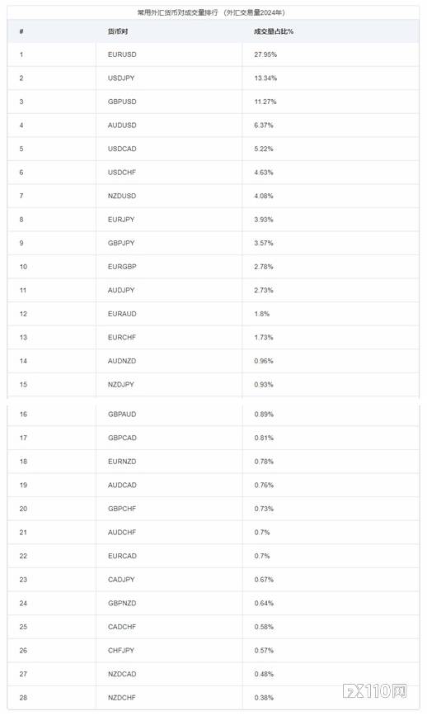Select CADJPY in row 23
The height and width of the screenshot is (716, 427).
(121, 580)
